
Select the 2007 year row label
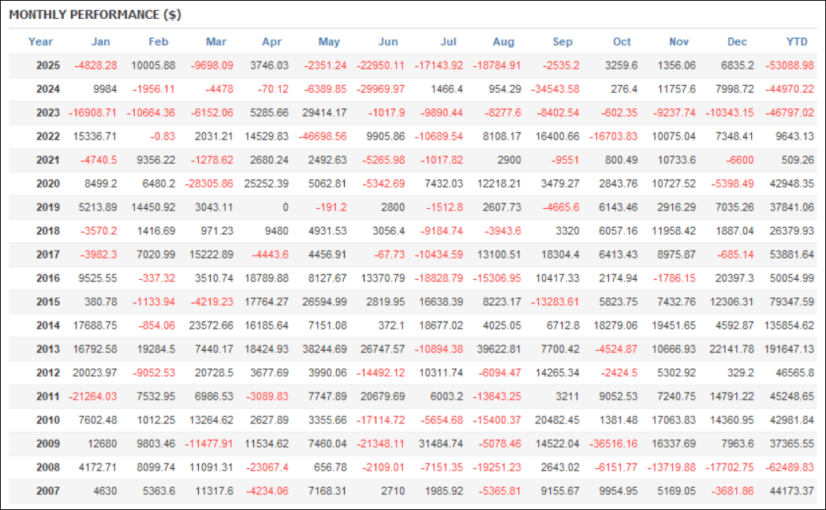(49, 491)
